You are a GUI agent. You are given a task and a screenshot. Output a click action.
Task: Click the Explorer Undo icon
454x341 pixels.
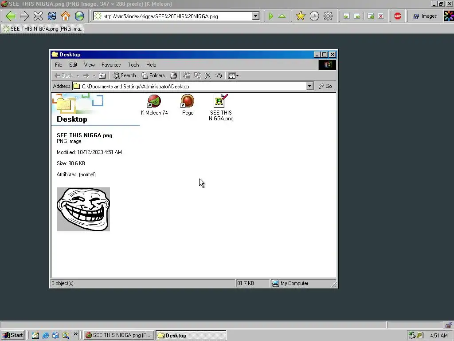tap(218, 75)
